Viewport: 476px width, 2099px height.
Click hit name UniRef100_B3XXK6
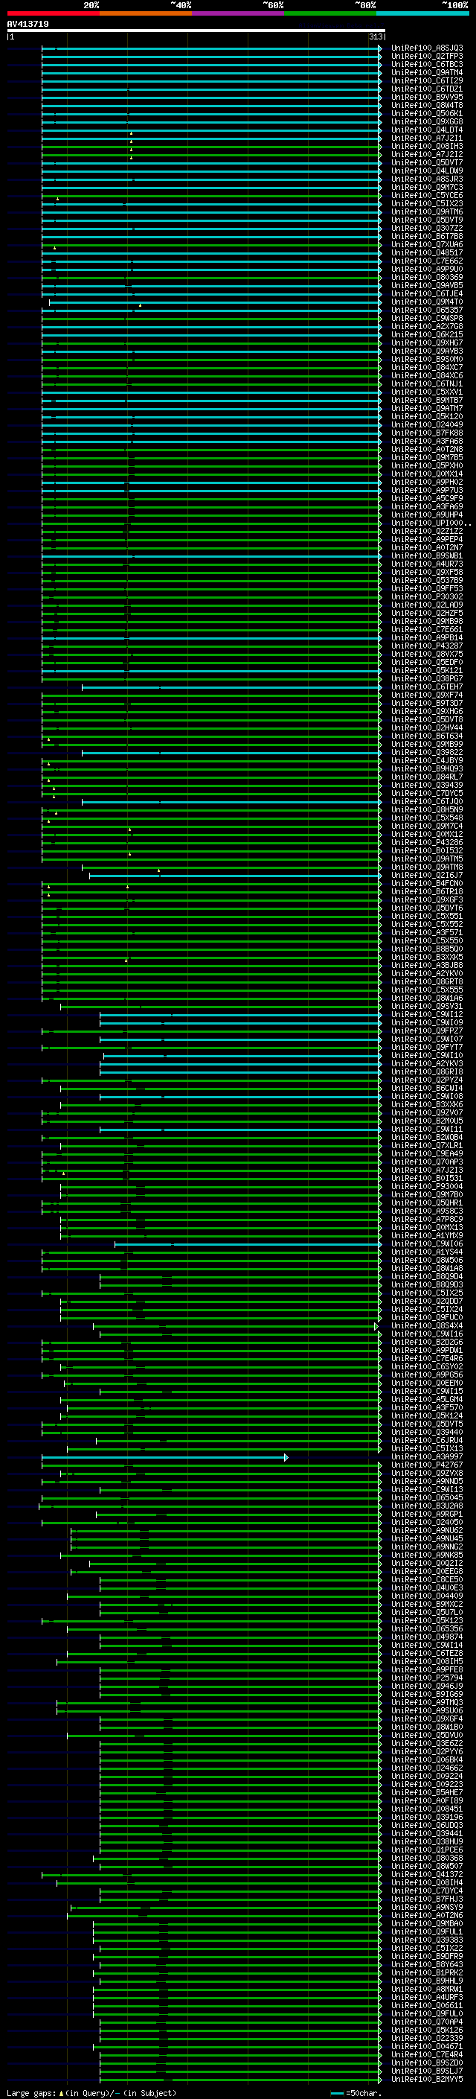pyautogui.click(x=427, y=1104)
